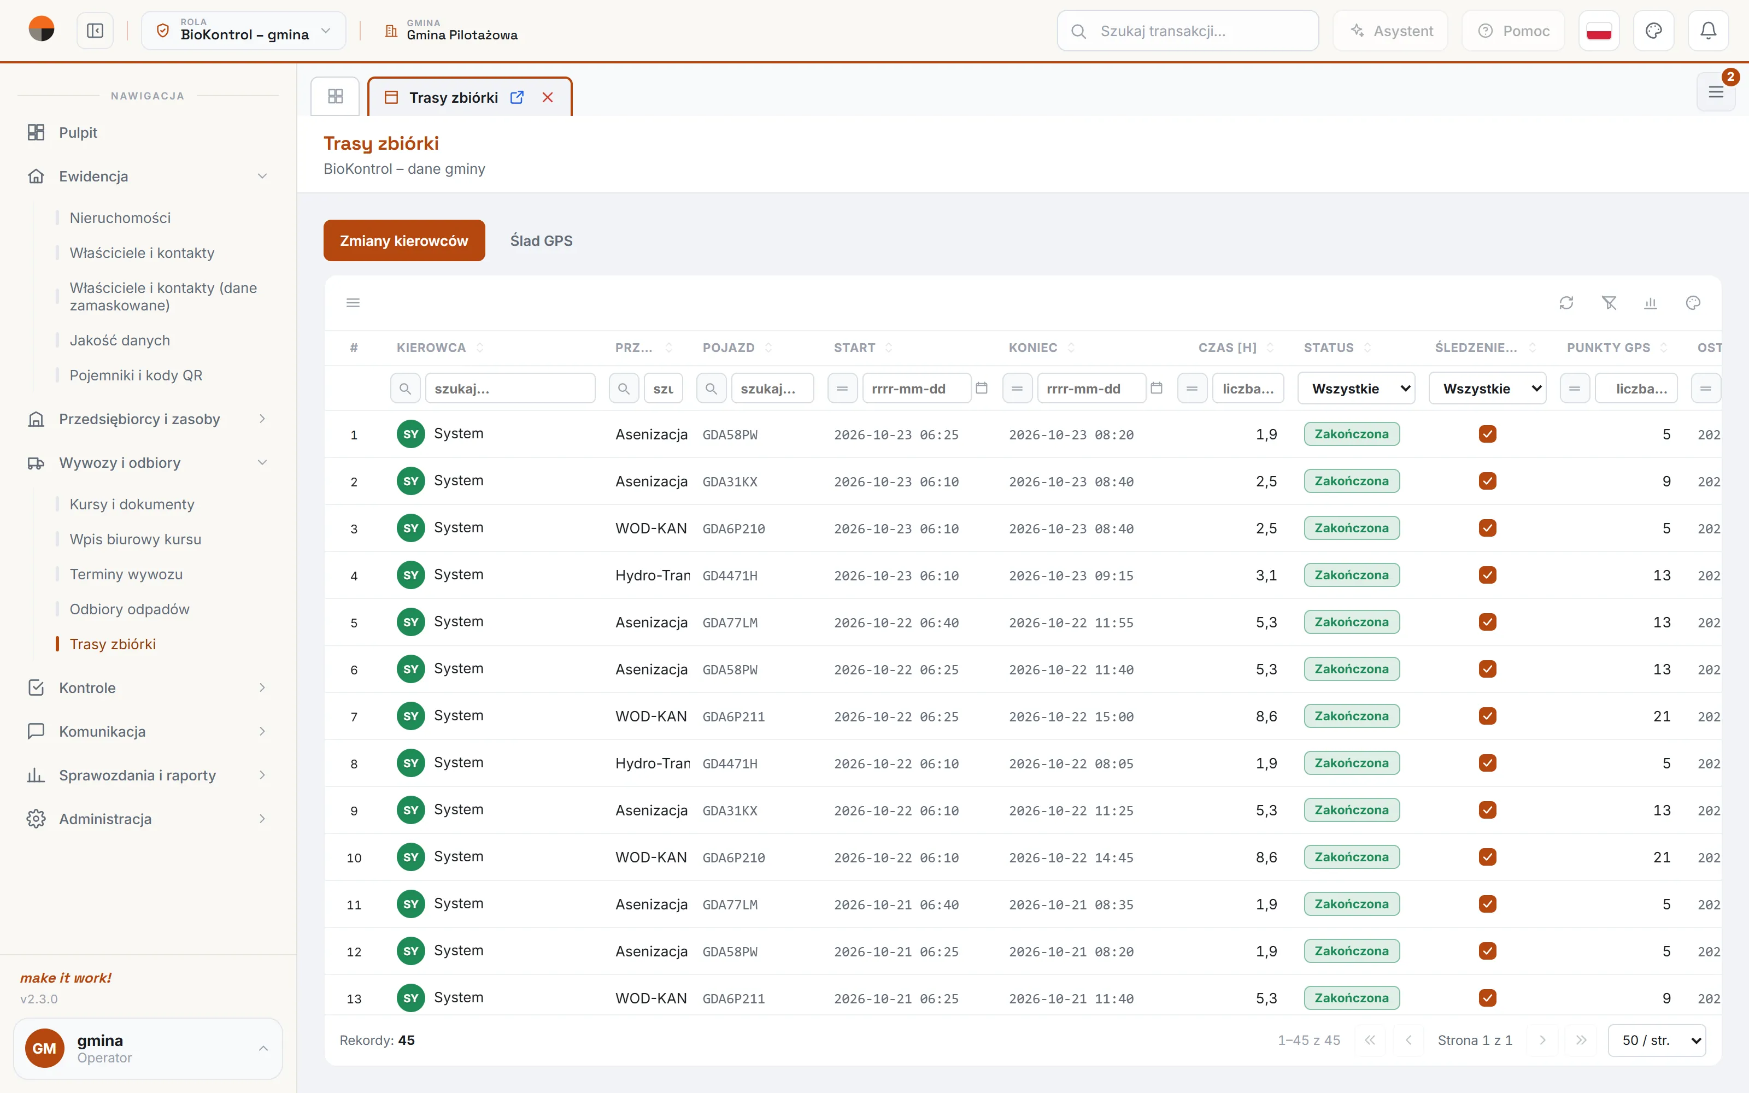Open the dashboard grid tab icon
Screen dimensions: 1749x1093
click(336, 96)
